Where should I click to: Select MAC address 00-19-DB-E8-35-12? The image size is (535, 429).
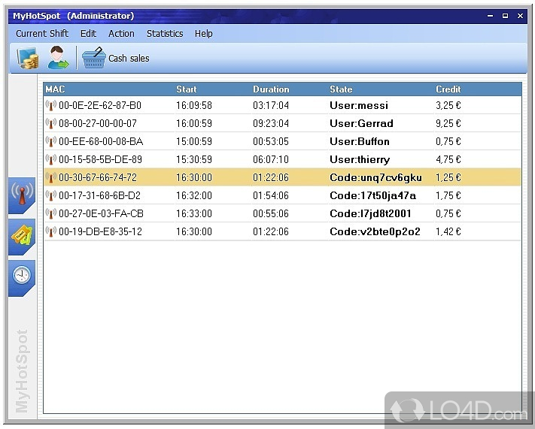[x=100, y=231]
